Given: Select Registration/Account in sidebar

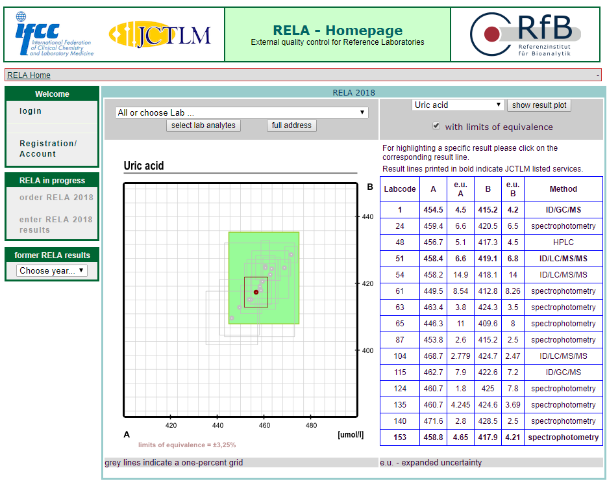Looking at the screenshot, I should point(48,149).
